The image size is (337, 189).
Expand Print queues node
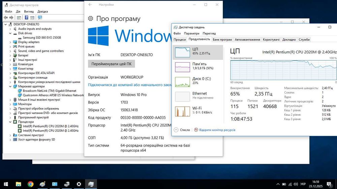(10, 46)
